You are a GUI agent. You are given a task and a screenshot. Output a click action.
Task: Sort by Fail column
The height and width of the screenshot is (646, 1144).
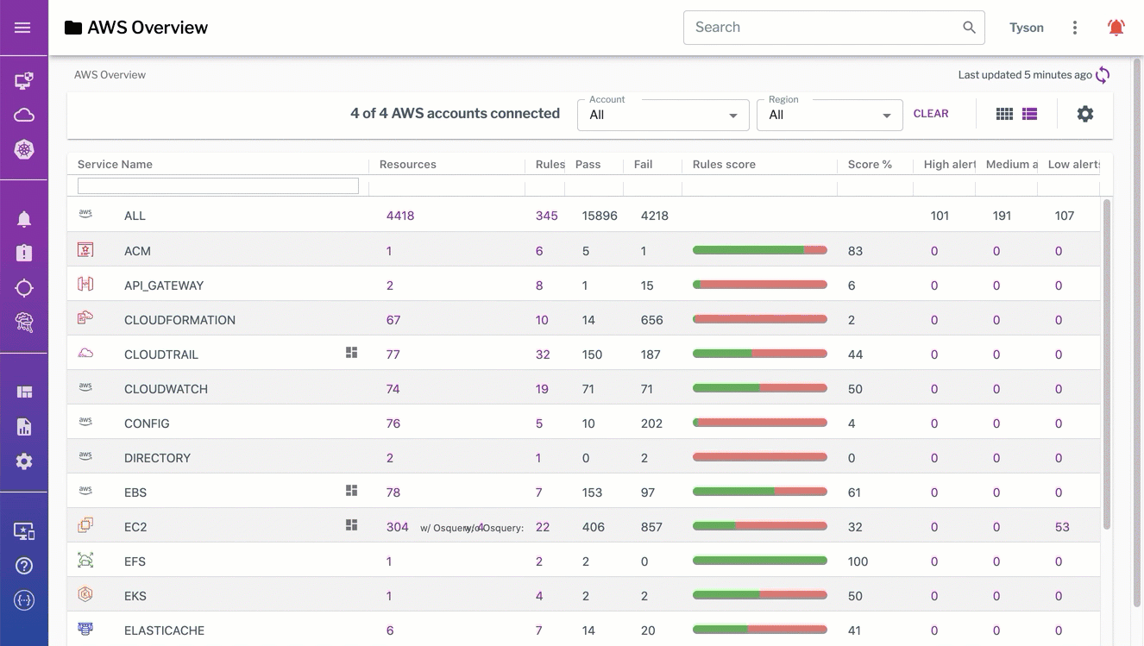click(644, 164)
